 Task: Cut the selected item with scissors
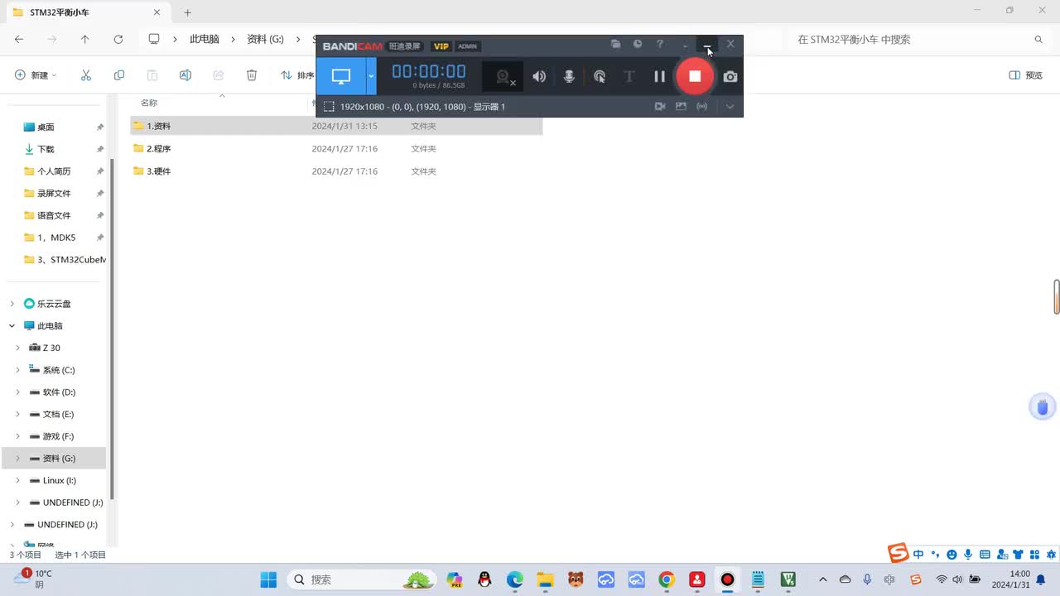point(86,75)
